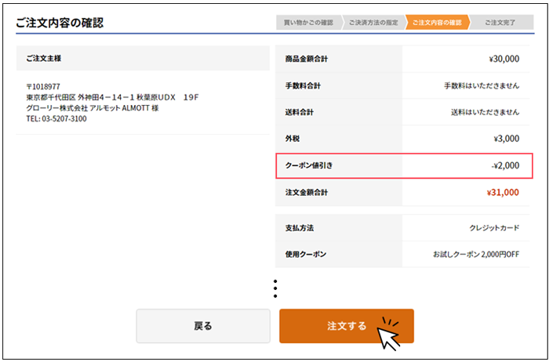This screenshot has height=362, width=549.
Task: Click the 外税 label
Action: [293, 139]
